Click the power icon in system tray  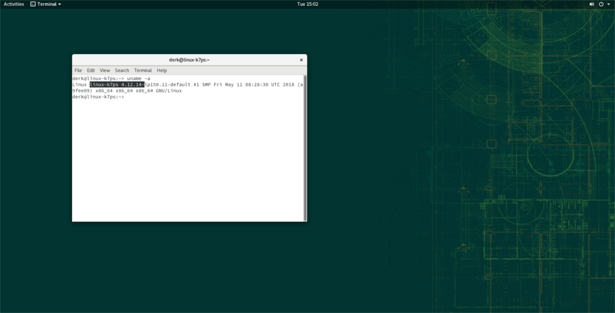[x=601, y=4]
